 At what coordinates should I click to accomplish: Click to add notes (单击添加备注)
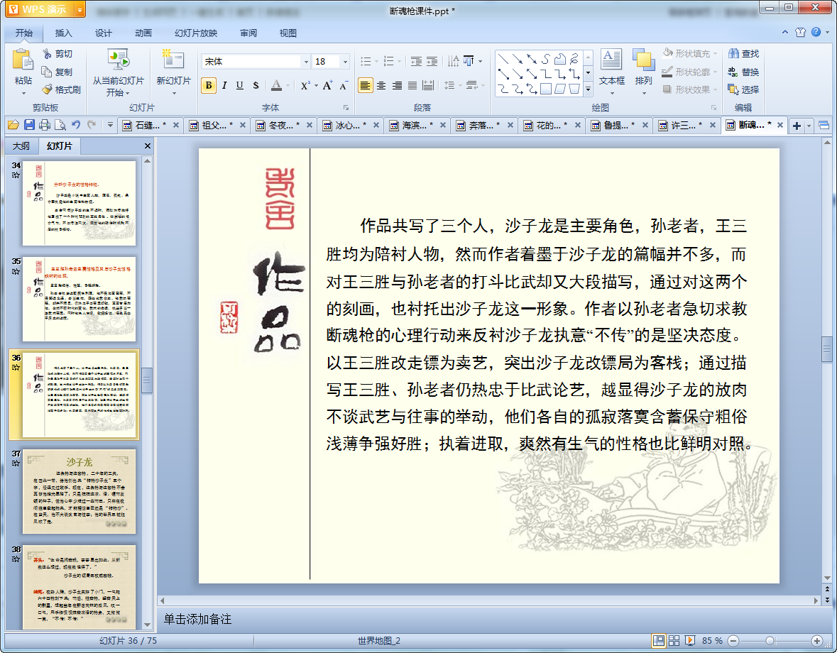tap(197, 619)
